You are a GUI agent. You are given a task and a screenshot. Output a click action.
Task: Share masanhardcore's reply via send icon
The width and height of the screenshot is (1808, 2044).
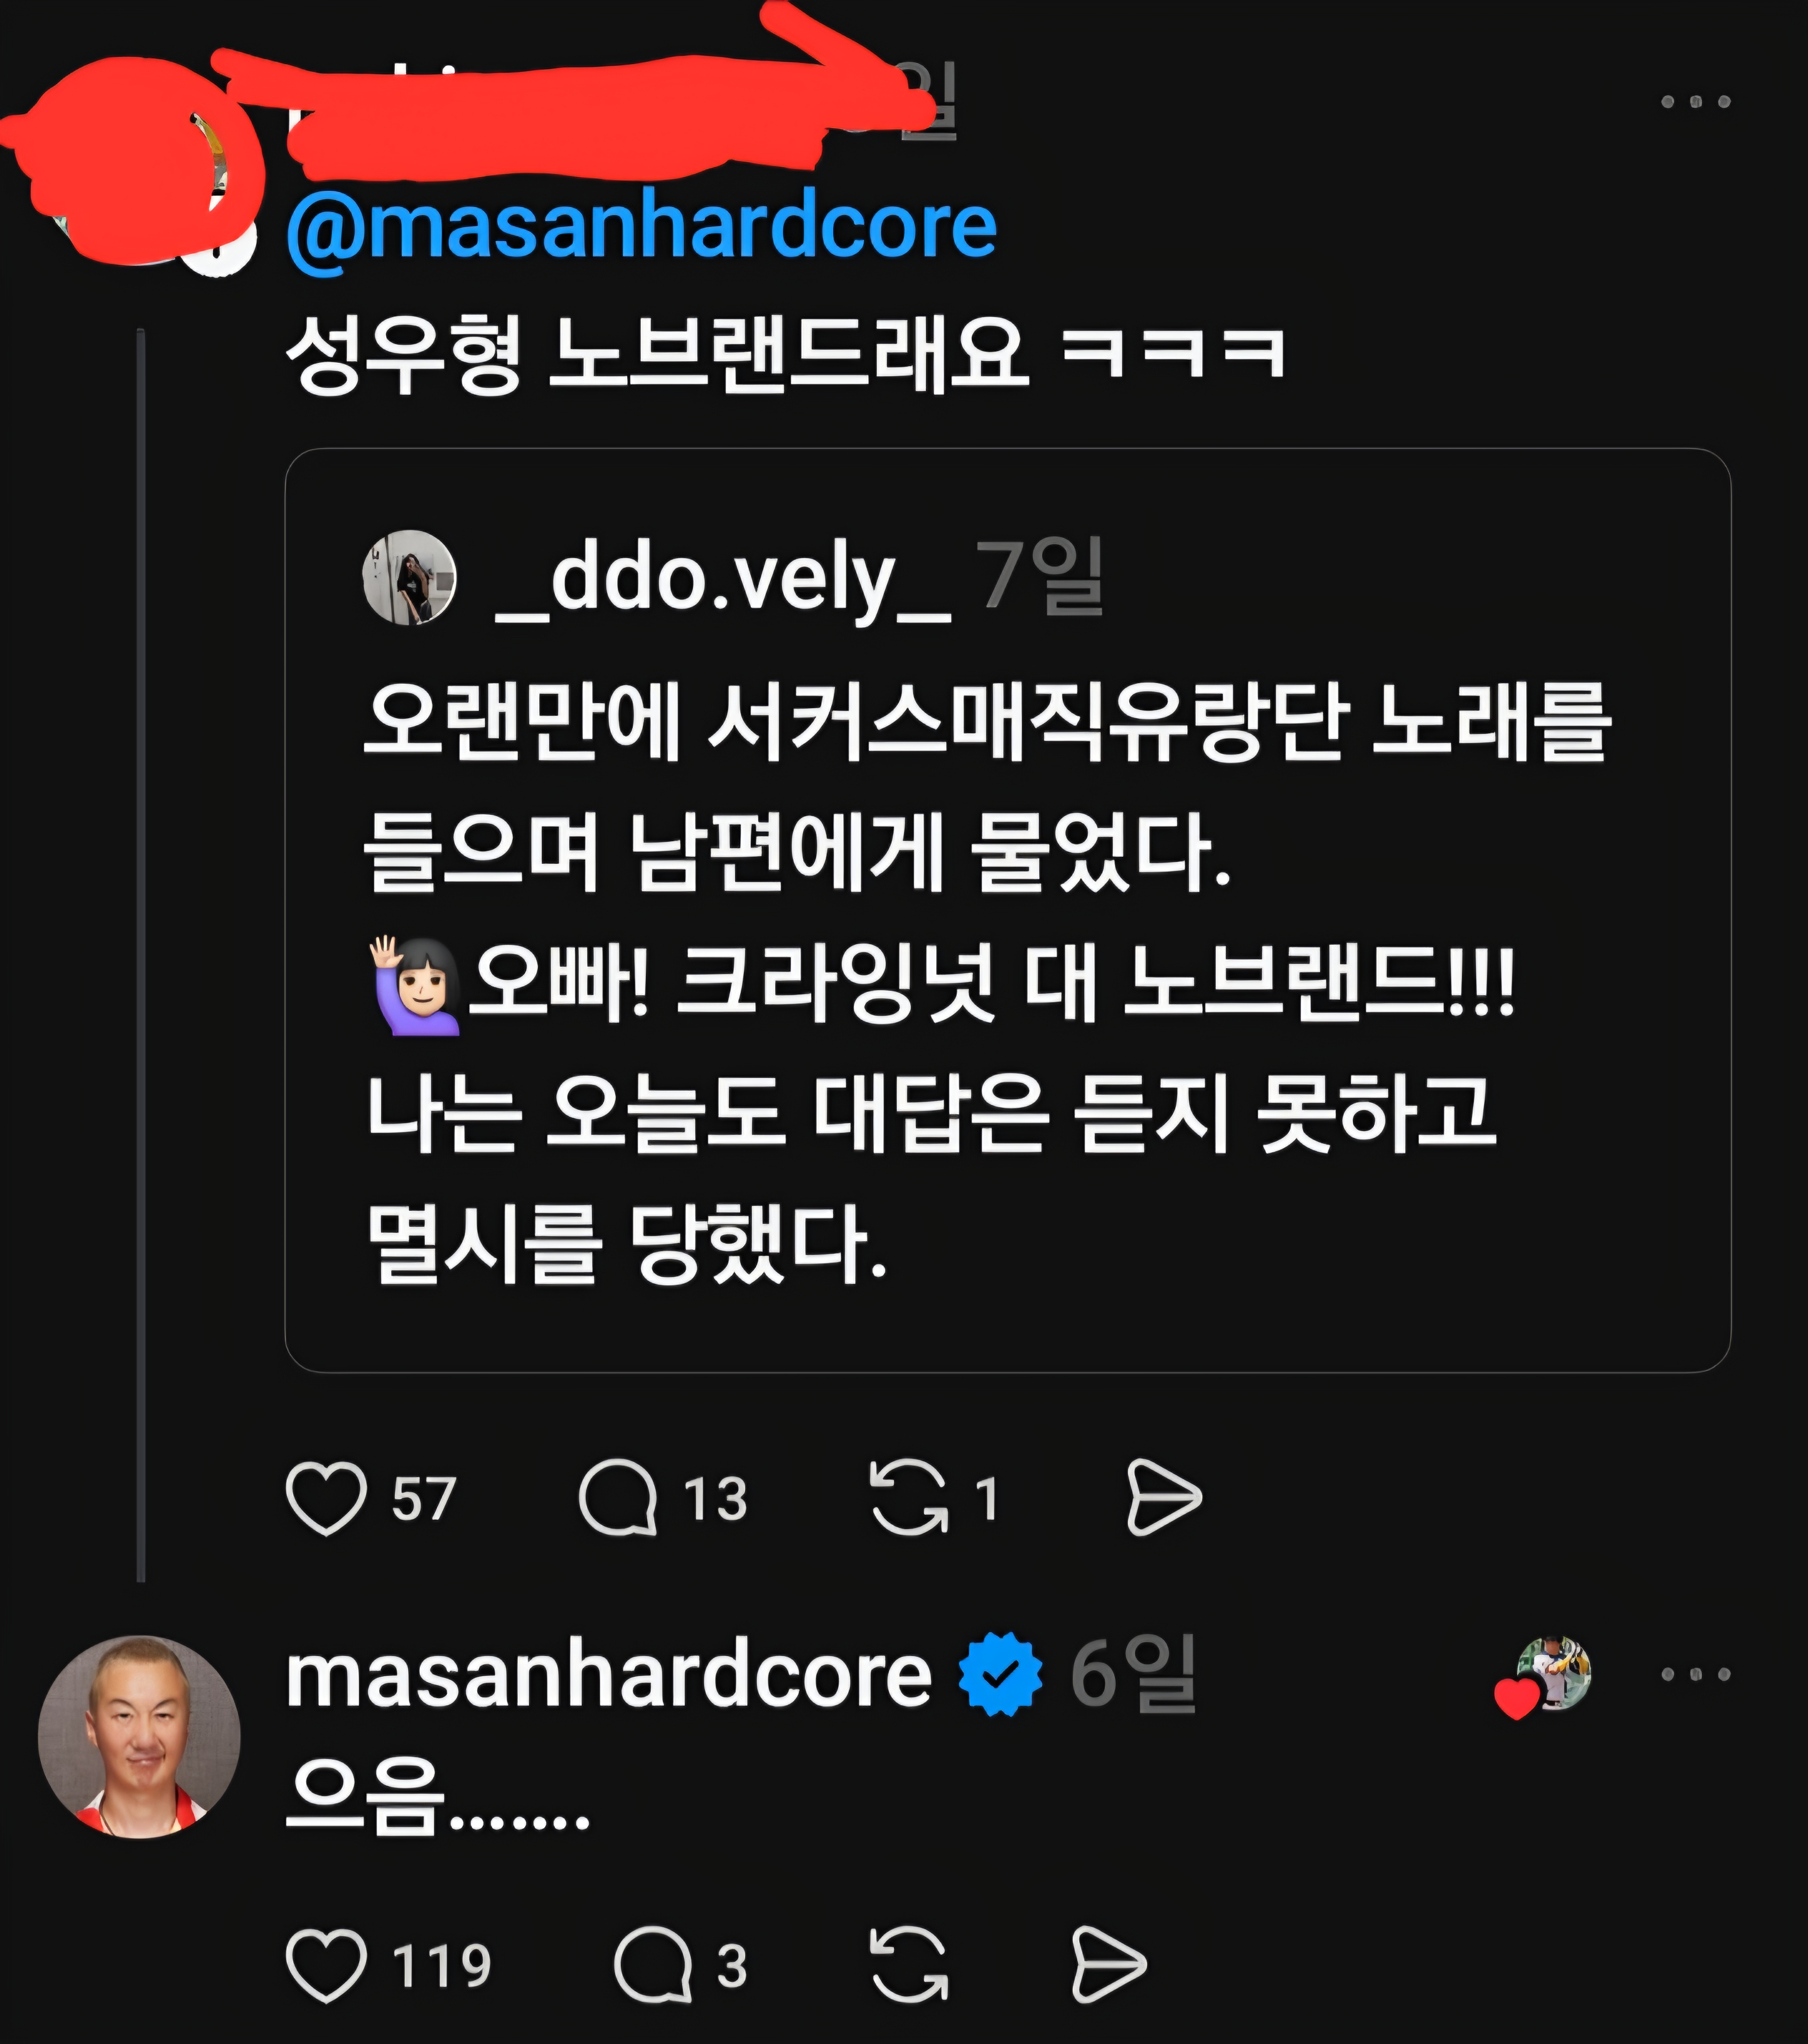point(1108,1965)
